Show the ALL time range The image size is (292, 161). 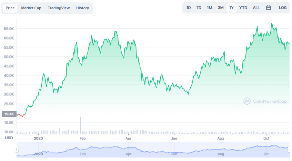click(x=256, y=8)
